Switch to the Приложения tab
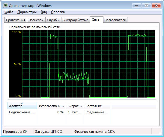Screen dimensions: 164x137 [x=16, y=20]
